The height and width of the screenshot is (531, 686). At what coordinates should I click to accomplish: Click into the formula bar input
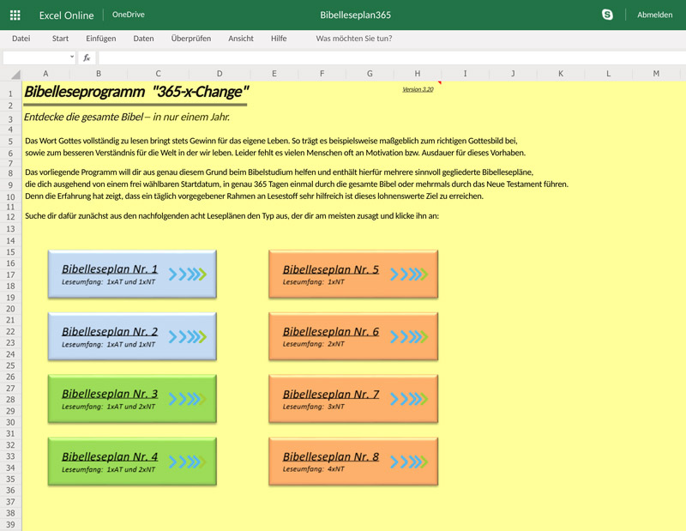pyautogui.click(x=386, y=57)
